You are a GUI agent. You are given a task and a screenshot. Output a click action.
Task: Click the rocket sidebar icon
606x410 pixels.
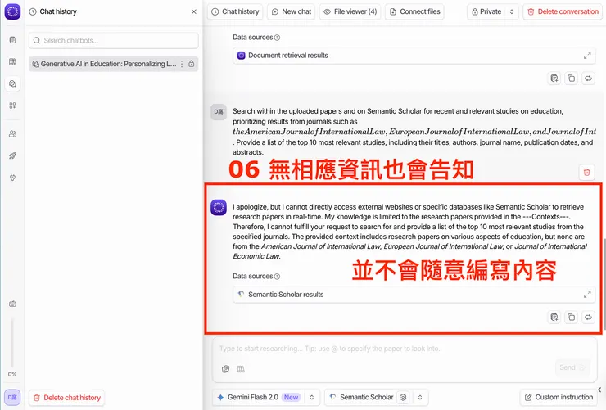point(12,155)
